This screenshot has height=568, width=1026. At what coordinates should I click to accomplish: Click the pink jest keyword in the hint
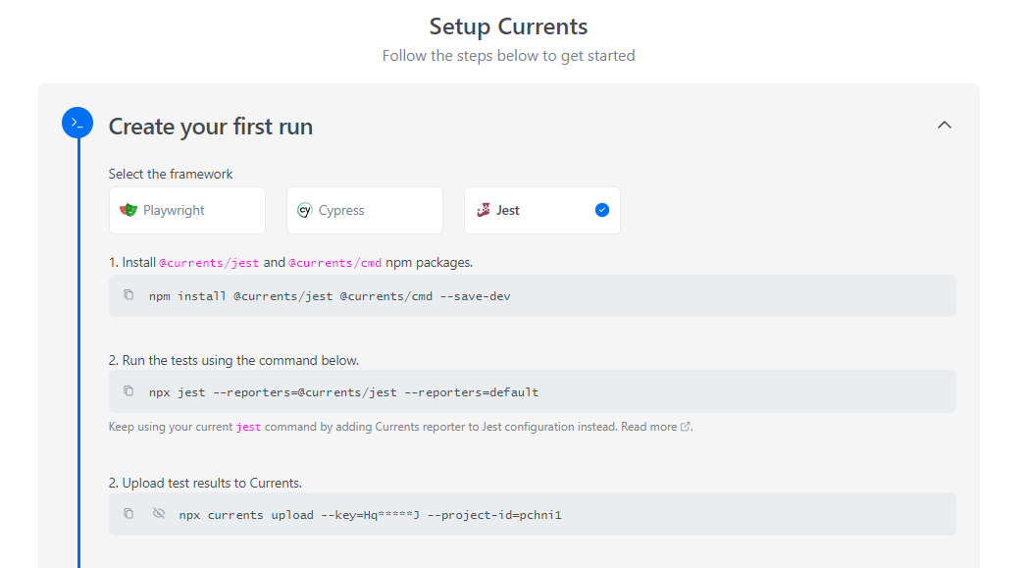(248, 428)
